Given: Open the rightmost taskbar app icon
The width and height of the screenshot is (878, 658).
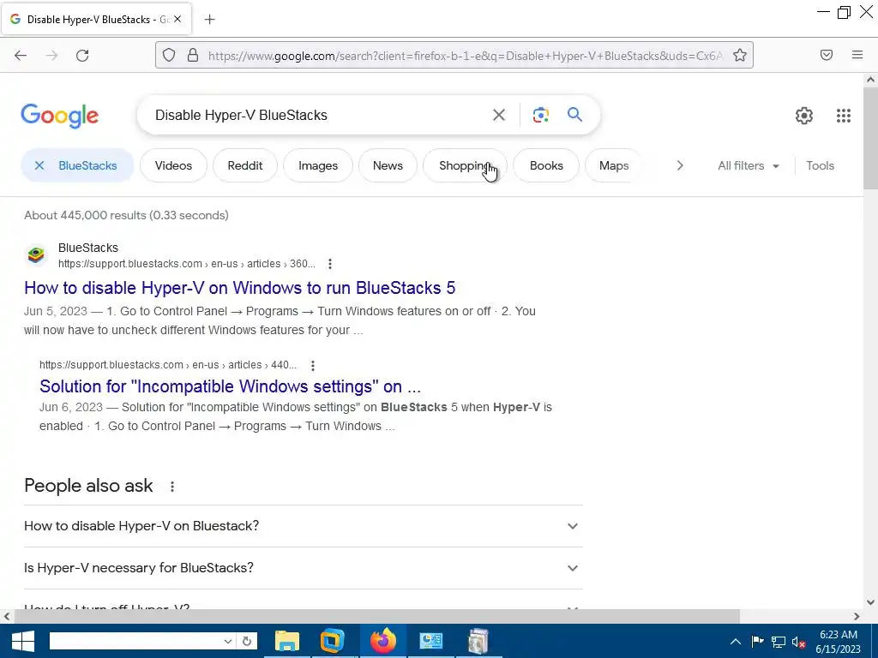Looking at the screenshot, I should (x=478, y=641).
